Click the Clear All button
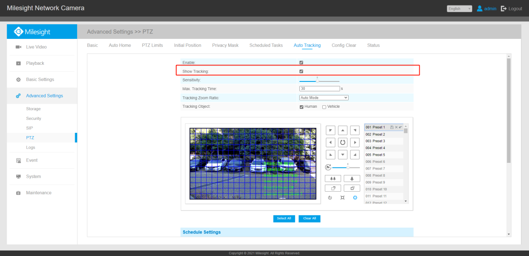Screen dimensions: 529x256 coord(309,218)
